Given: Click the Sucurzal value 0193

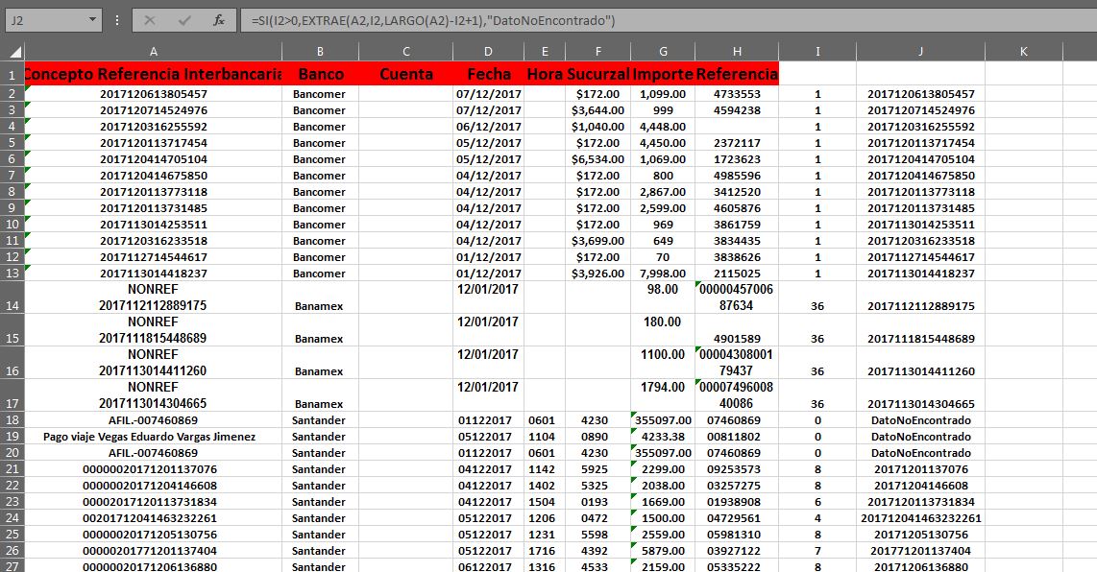Looking at the screenshot, I should [x=598, y=501].
